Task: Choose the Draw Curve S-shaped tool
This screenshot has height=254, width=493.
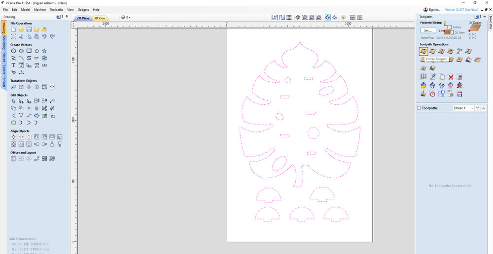Action: point(29,58)
